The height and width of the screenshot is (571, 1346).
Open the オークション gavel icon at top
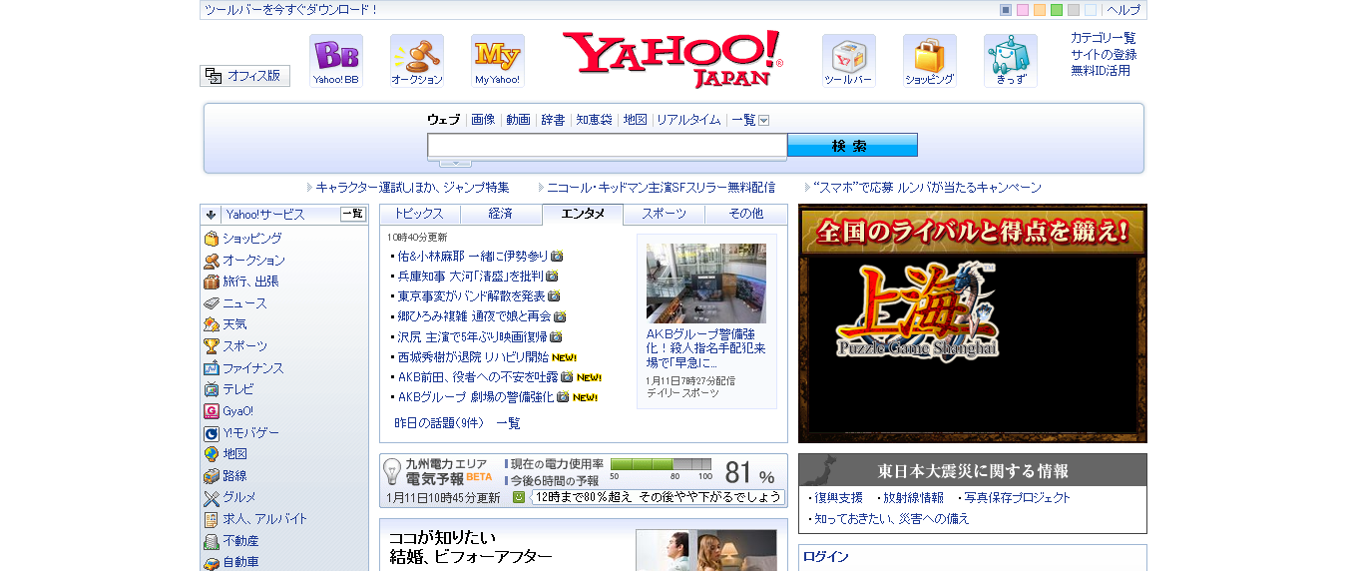(416, 61)
